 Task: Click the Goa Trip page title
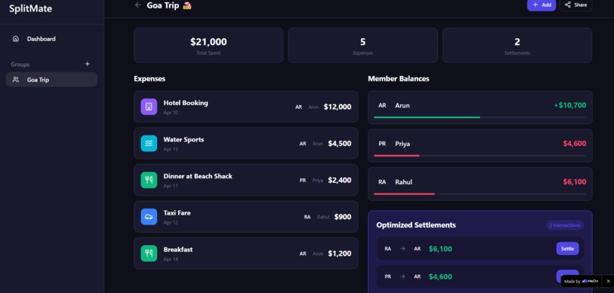pyautogui.click(x=163, y=5)
